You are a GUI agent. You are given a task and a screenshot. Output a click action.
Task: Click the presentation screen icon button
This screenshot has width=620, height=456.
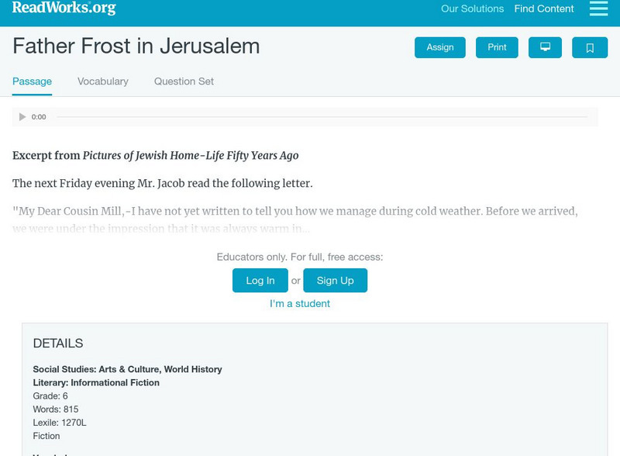(545, 47)
